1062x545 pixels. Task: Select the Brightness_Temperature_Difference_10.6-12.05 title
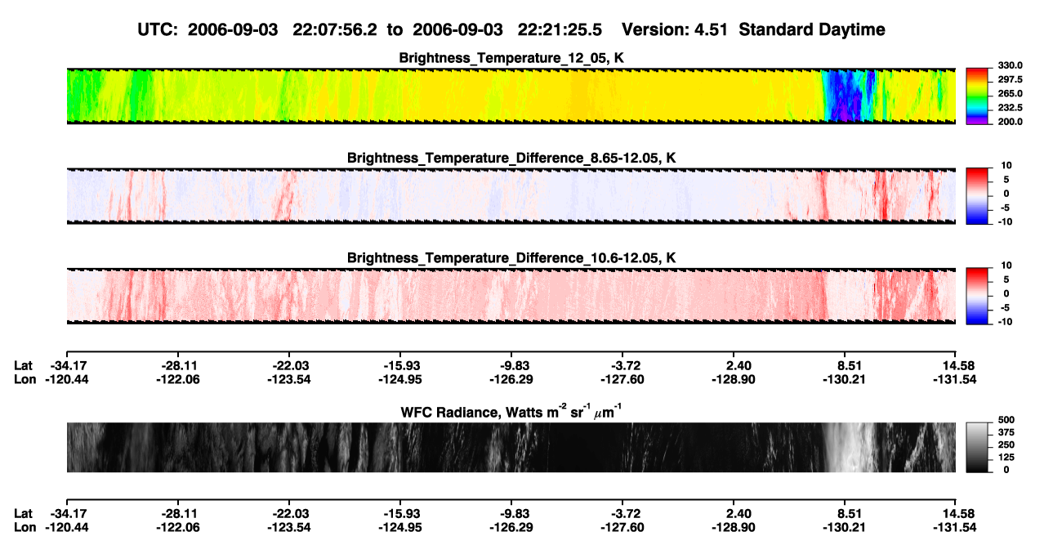click(x=511, y=258)
